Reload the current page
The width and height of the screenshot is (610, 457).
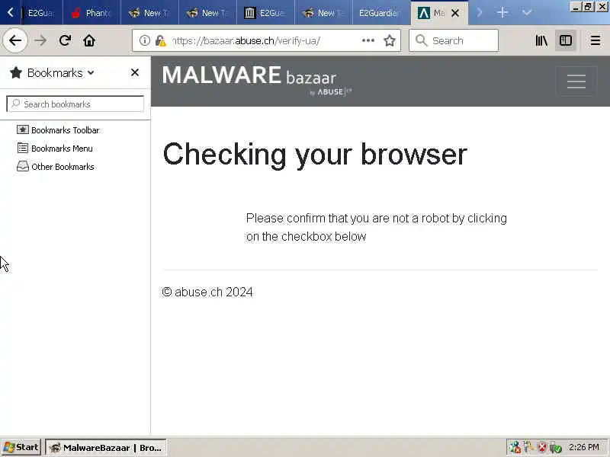coord(65,40)
